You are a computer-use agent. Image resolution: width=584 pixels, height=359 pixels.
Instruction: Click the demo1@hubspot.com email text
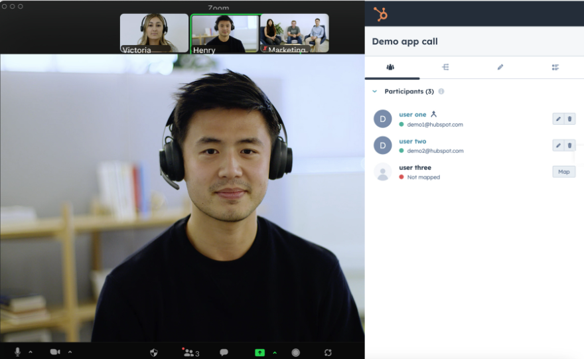tap(435, 124)
